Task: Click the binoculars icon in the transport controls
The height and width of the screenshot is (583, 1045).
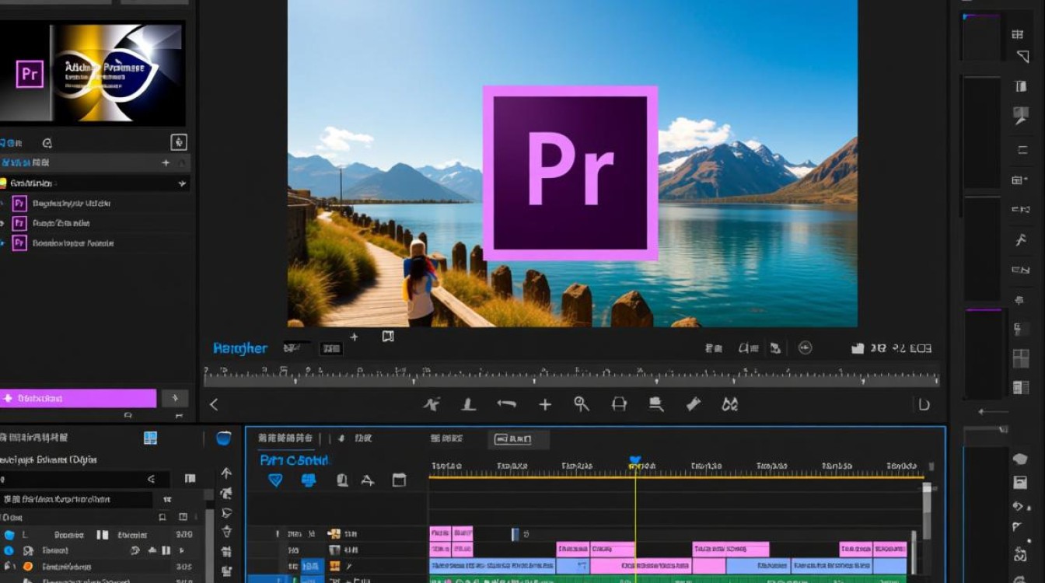Action: coord(729,404)
